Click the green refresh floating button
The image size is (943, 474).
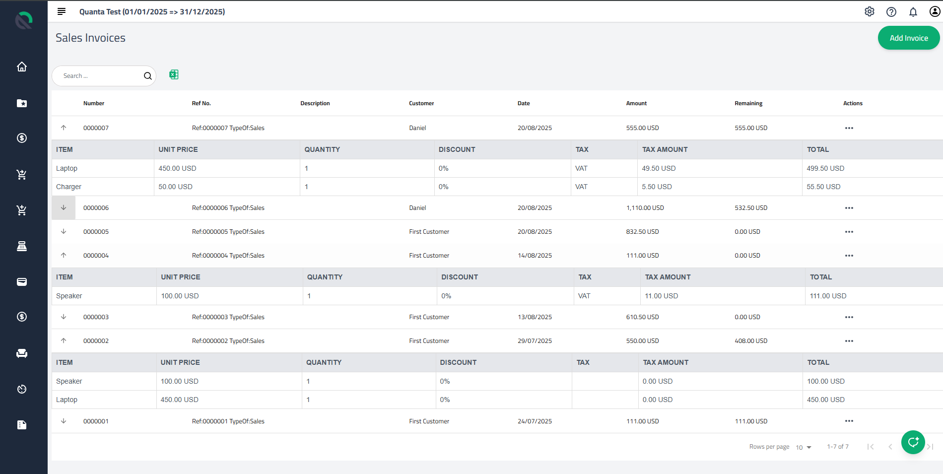tap(913, 442)
